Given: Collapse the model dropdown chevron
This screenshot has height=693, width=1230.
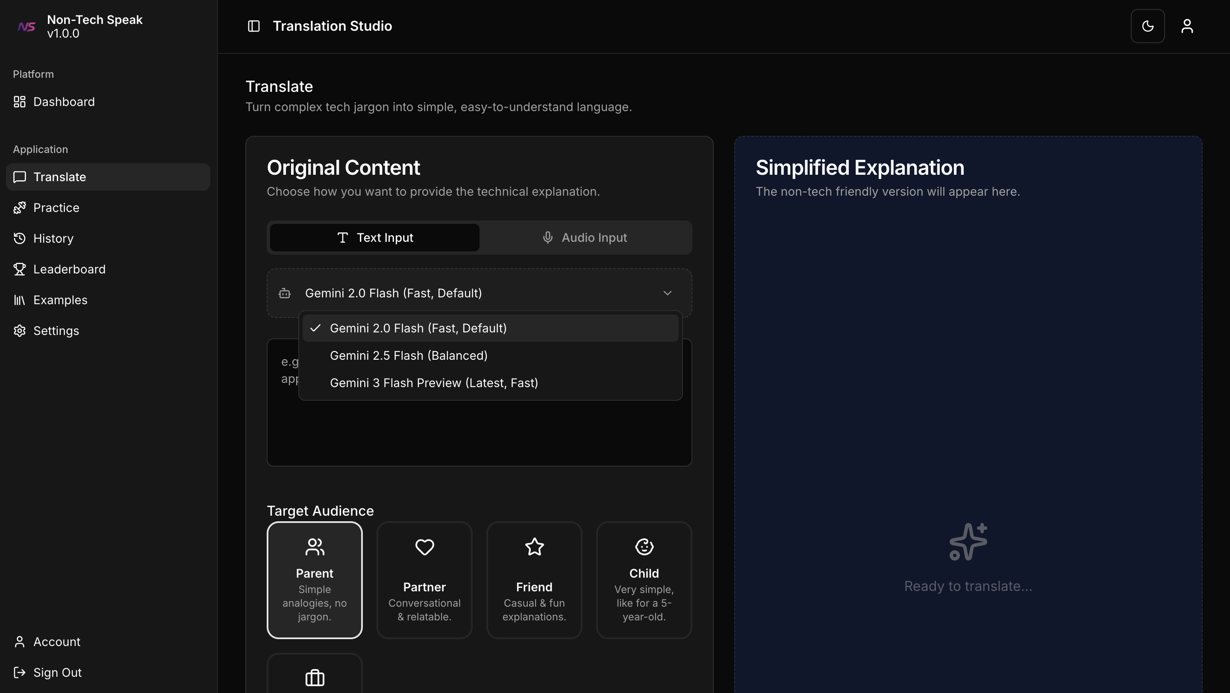Looking at the screenshot, I should (667, 293).
